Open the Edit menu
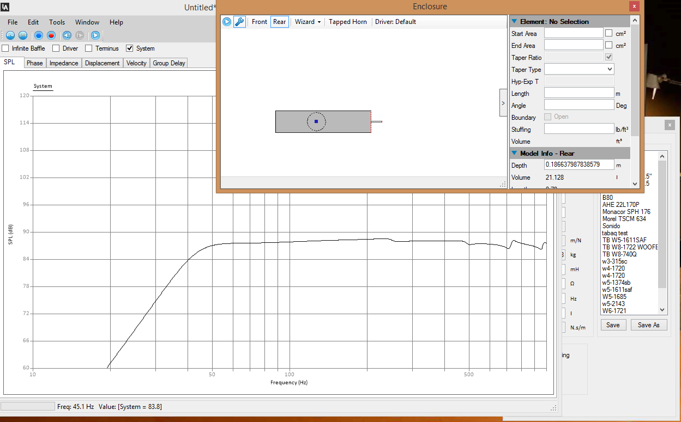This screenshot has width=681, height=422. point(33,22)
